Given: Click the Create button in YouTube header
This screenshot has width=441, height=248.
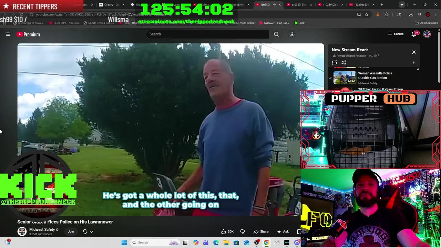Looking at the screenshot, I should (x=396, y=34).
